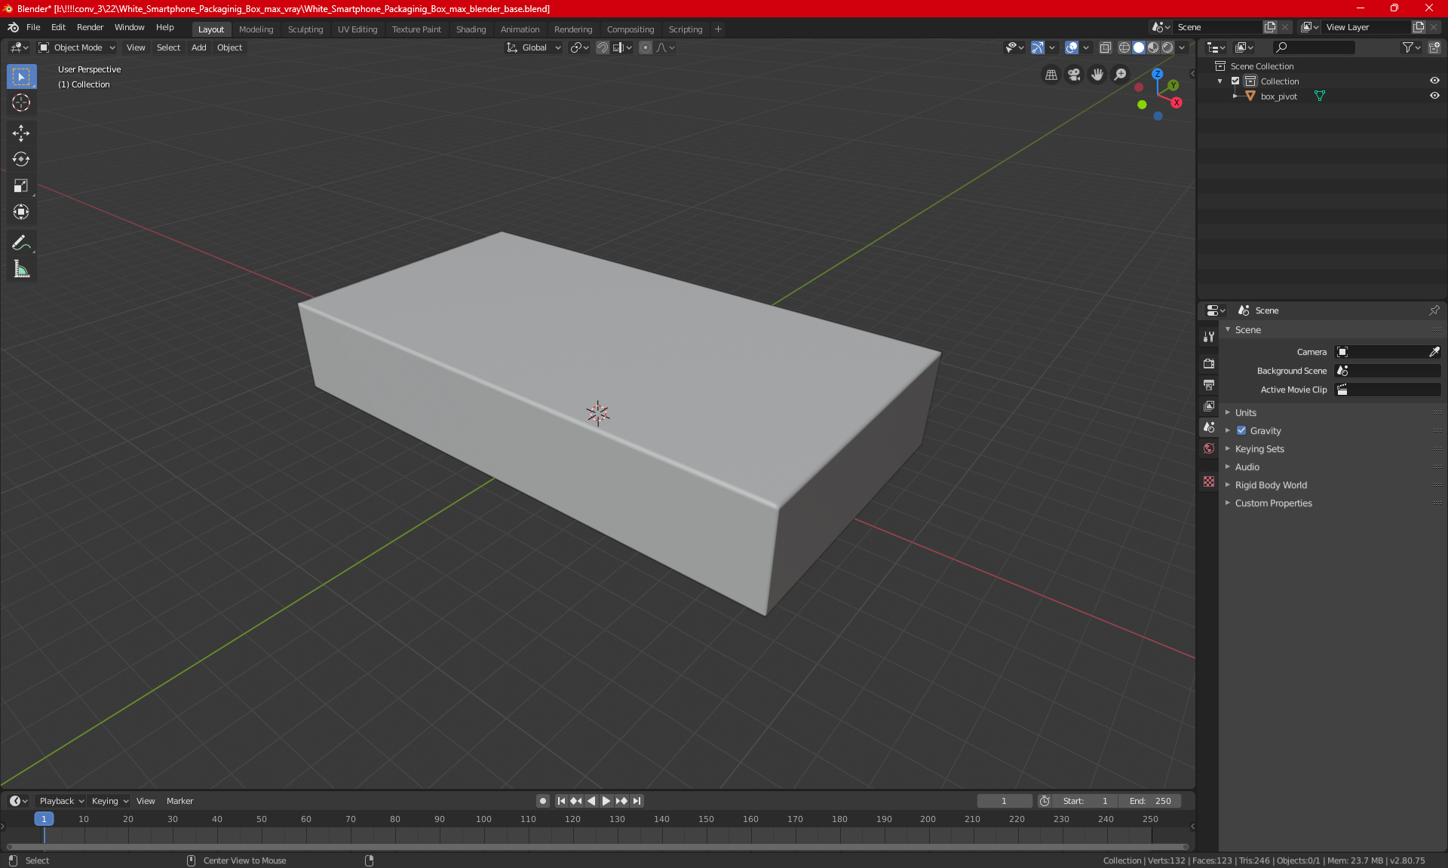
Task: Click the End frame field
Action: (1150, 801)
